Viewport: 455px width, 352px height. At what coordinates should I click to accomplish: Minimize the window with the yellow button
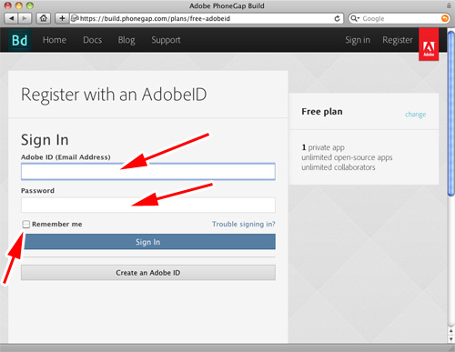click(19, 5)
